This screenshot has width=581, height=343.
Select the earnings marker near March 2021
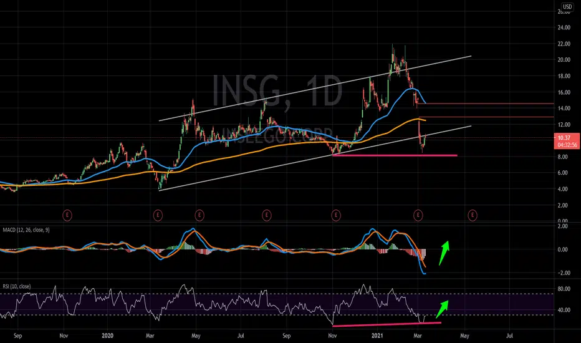[x=418, y=215]
